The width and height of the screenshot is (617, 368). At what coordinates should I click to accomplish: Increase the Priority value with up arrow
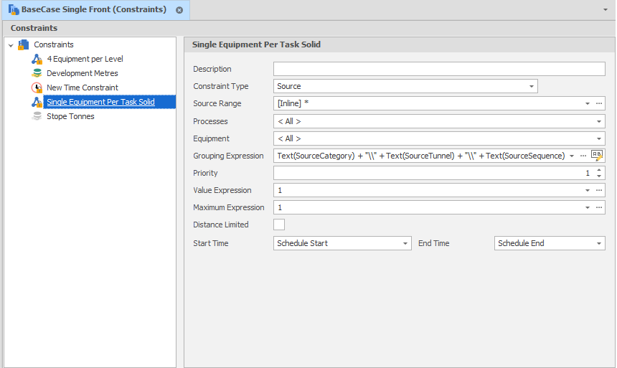[x=599, y=170]
